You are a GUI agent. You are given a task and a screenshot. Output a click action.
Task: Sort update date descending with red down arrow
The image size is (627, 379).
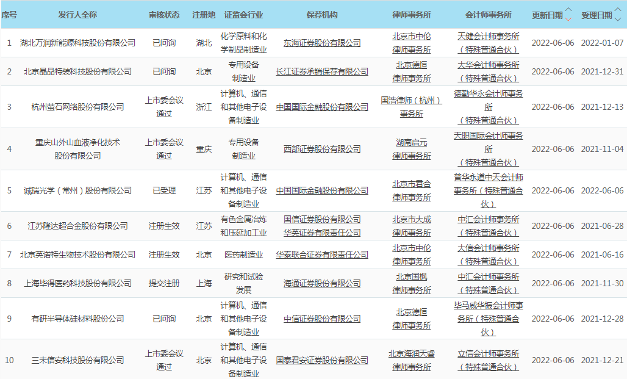568,19
